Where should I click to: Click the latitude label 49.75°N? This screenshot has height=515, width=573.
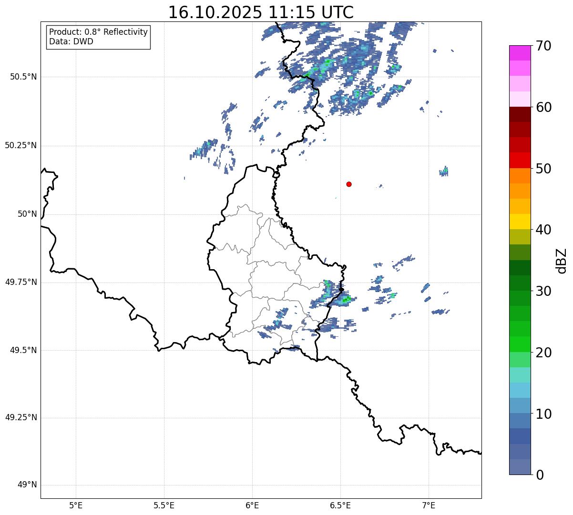21,282
